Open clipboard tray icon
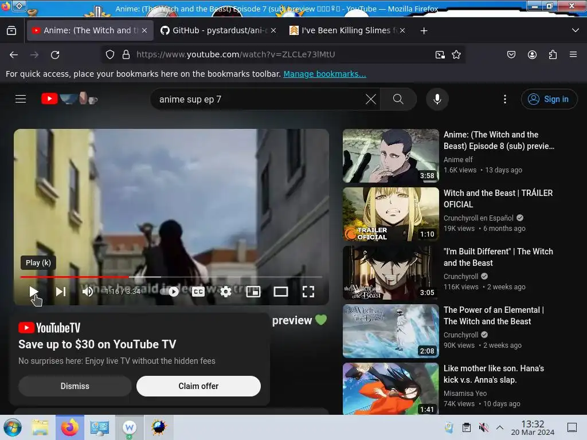The width and height of the screenshot is (587, 440). click(467, 427)
